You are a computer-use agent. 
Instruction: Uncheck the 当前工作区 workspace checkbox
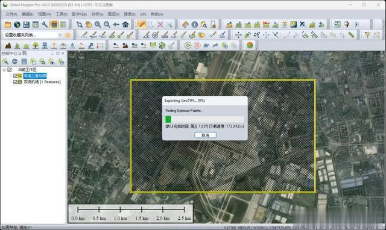point(10,70)
